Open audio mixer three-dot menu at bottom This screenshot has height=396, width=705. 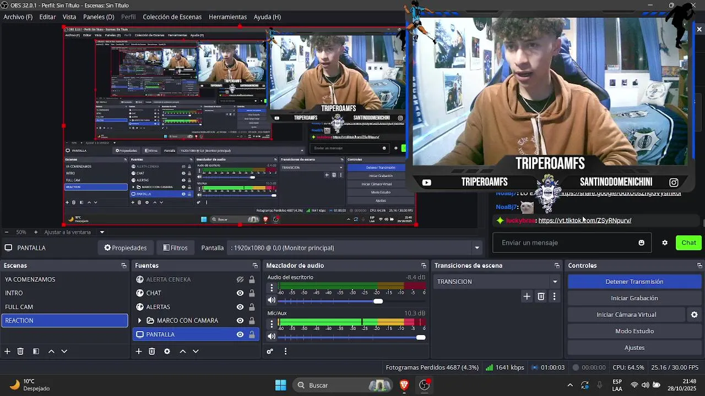[285, 351]
